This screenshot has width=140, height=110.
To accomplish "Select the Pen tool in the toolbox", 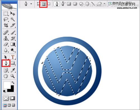I will point(6,63).
